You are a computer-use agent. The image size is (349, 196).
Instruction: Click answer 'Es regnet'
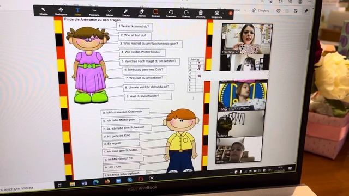(x=121, y=144)
